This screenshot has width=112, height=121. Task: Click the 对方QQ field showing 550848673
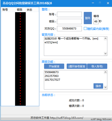coord(69,29)
